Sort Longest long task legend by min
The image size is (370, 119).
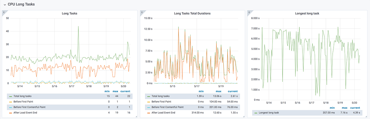click(332, 108)
